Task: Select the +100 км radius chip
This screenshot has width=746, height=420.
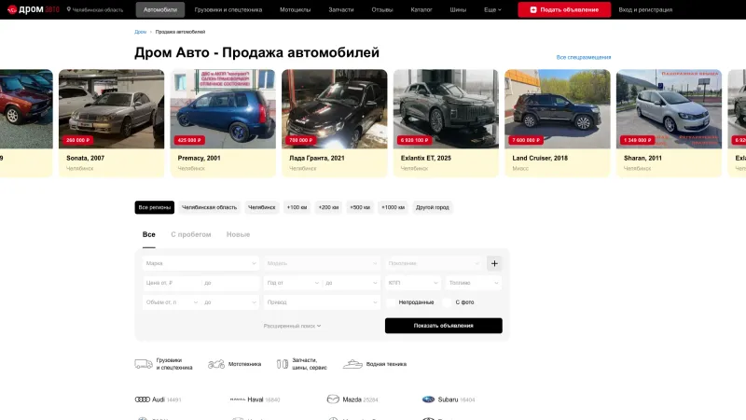Action: pyautogui.click(x=297, y=207)
